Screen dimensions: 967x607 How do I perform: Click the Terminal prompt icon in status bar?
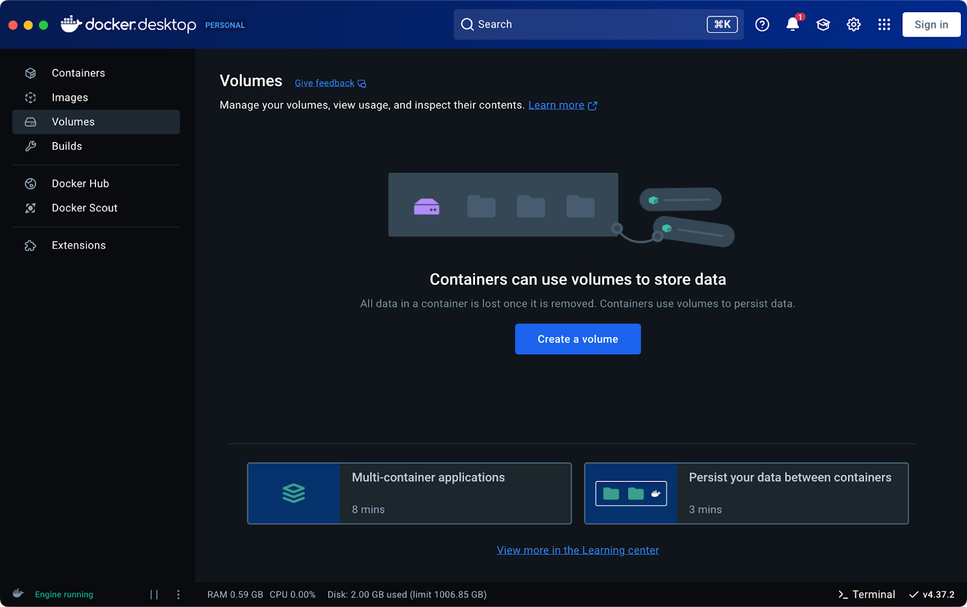(843, 595)
